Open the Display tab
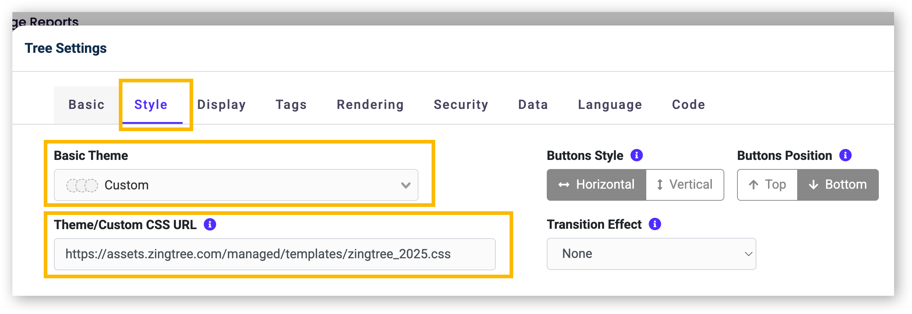The height and width of the screenshot is (314, 912). [x=222, y=105]
